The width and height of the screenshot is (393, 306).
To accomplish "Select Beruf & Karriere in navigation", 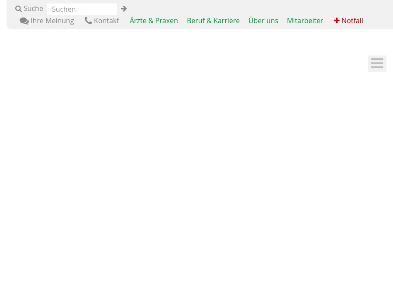I will 213,21.
